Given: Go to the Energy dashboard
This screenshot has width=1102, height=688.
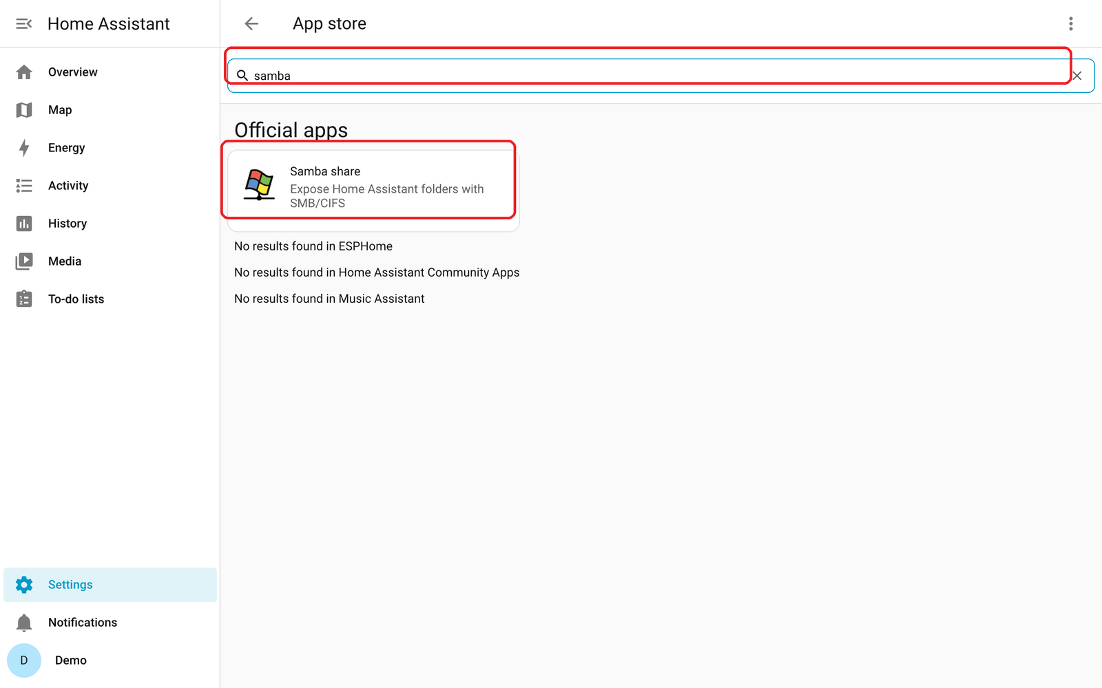Looking at the screenshot, I should click(110, 148).
